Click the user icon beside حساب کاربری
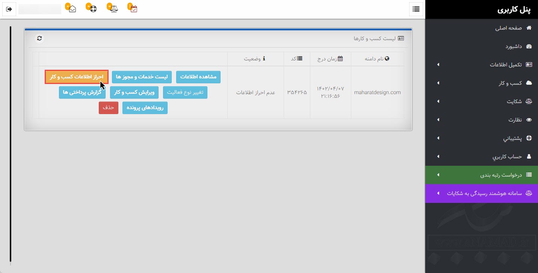The image size is (538, 273). (x=529, y=156)
